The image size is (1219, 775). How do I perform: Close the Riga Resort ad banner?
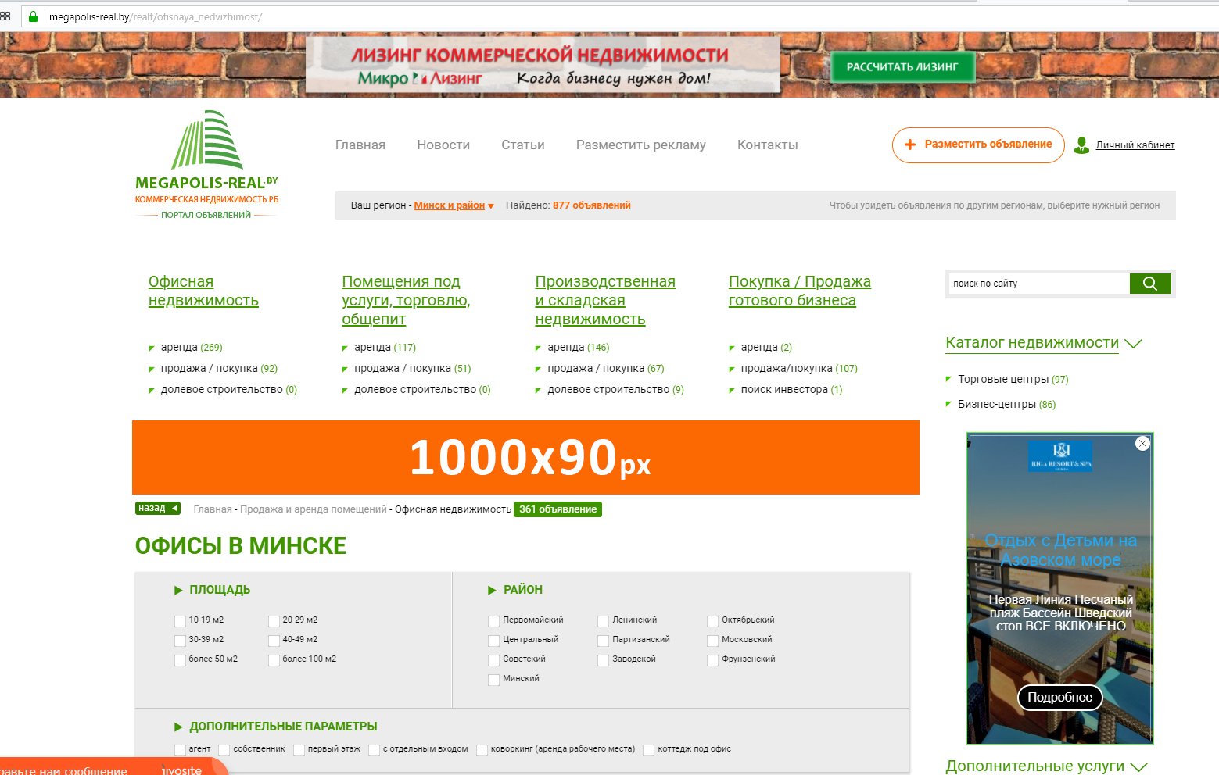coord(1142,444)
